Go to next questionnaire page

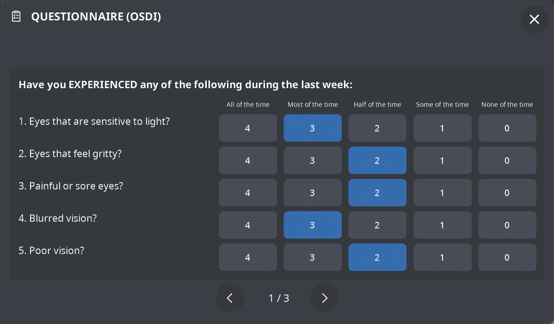tap(324, 298)
